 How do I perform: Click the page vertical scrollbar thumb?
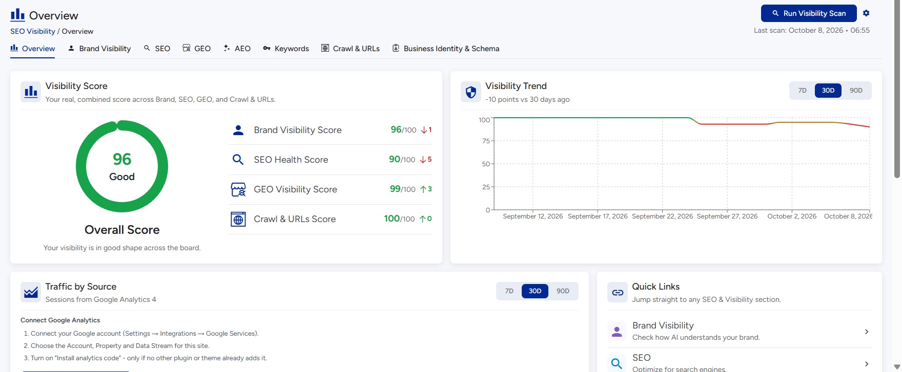tap(897, 90)
